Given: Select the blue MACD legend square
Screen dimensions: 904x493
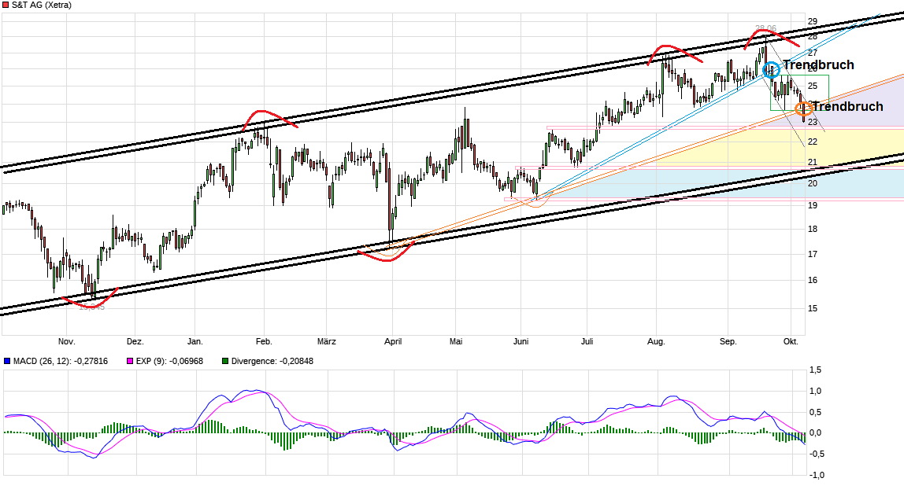Looking at the screenshot, I should tap(8, 362).
